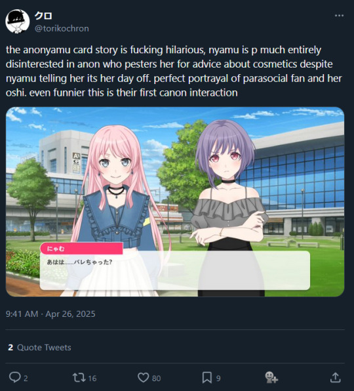
Task: Open the profile avatar with black hat
Action: [18, 21]
